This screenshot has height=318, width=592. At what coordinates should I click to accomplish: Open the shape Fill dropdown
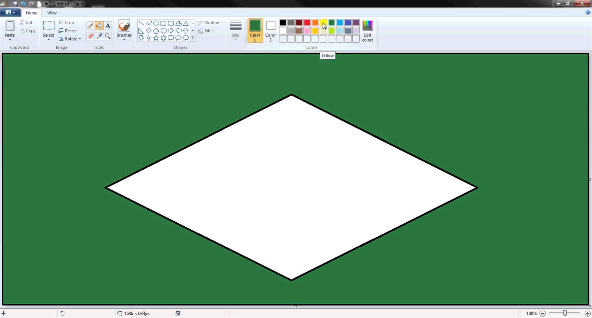click(x=206, y=31)
